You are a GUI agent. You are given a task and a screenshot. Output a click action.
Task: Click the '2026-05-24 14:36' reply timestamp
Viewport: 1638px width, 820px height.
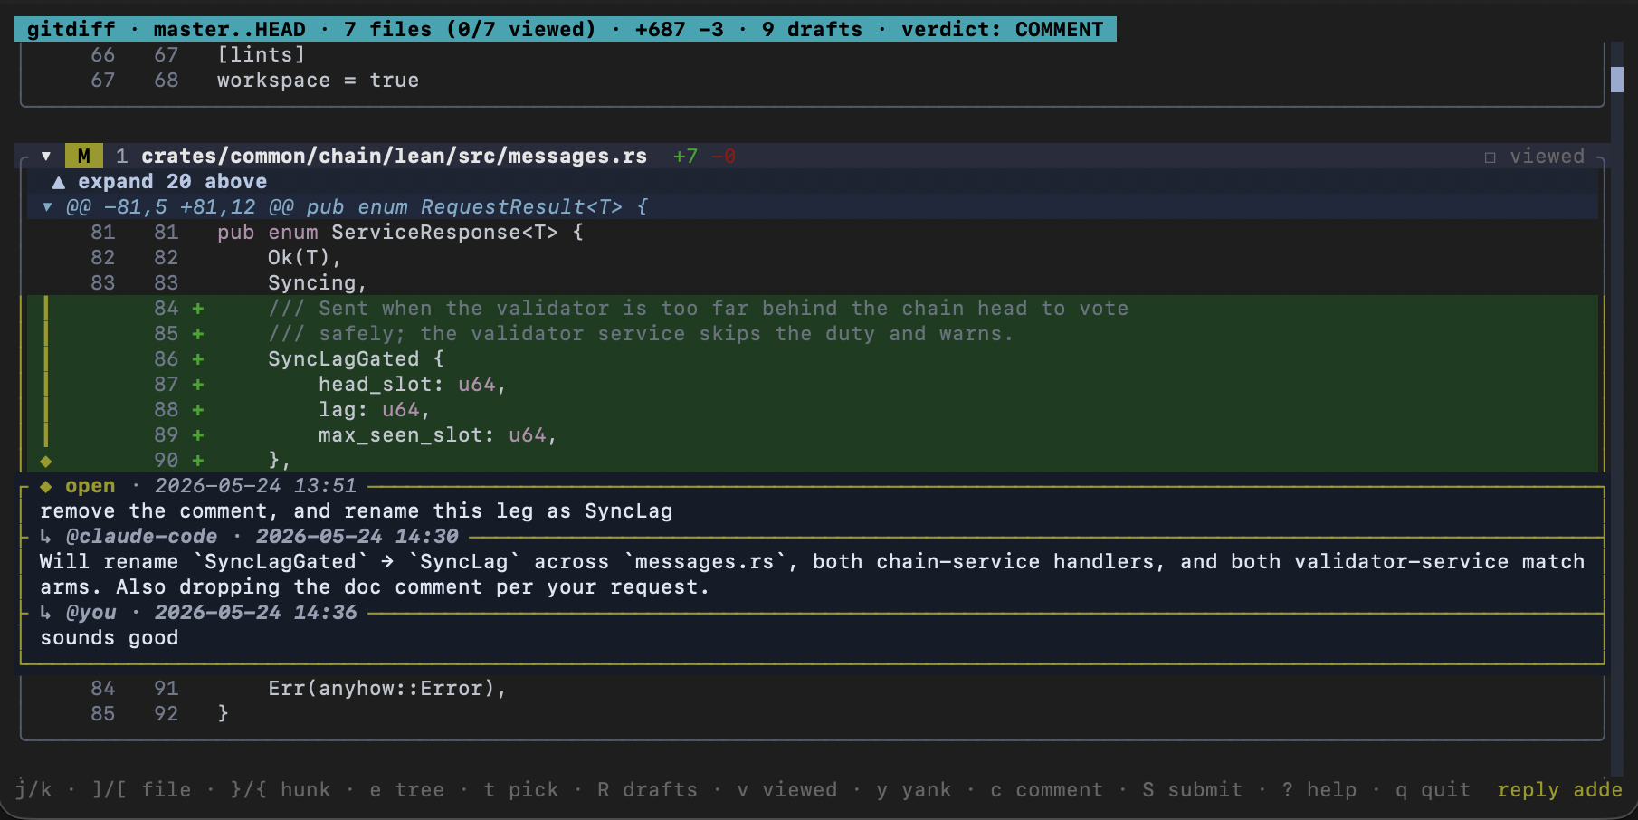256,613
